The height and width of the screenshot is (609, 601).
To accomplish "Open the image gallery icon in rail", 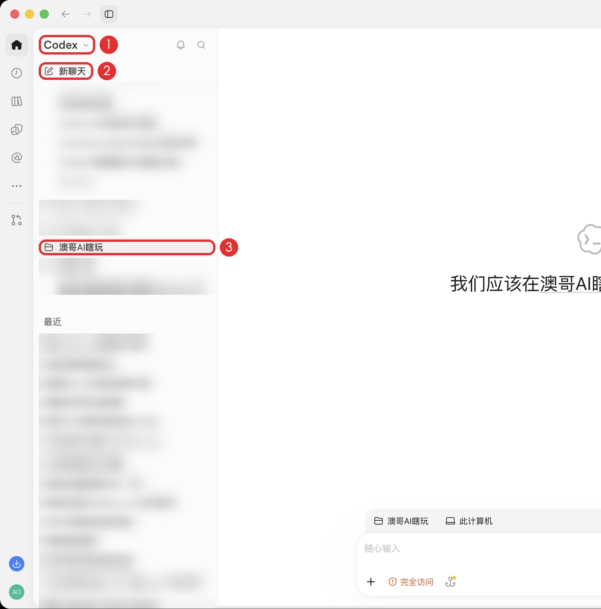I will (x=17, y=130).
